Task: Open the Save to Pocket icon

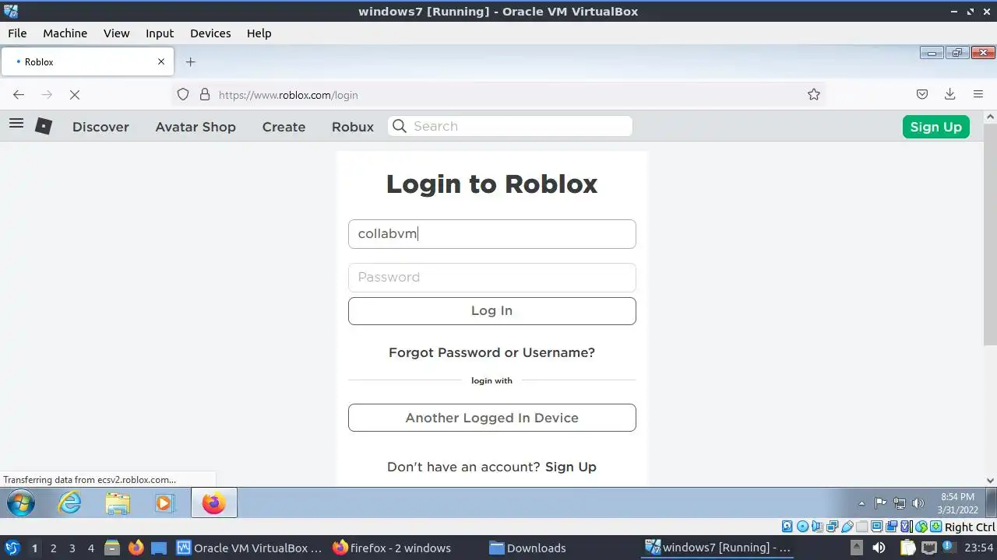Action: [922, 94]
